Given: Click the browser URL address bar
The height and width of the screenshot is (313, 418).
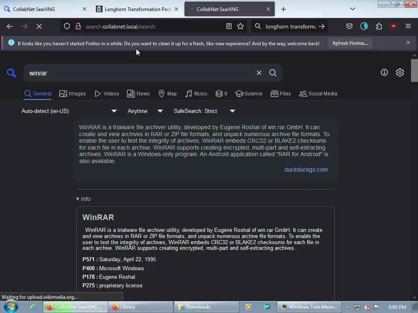Looking at the screenshot, I should (153, 26).
